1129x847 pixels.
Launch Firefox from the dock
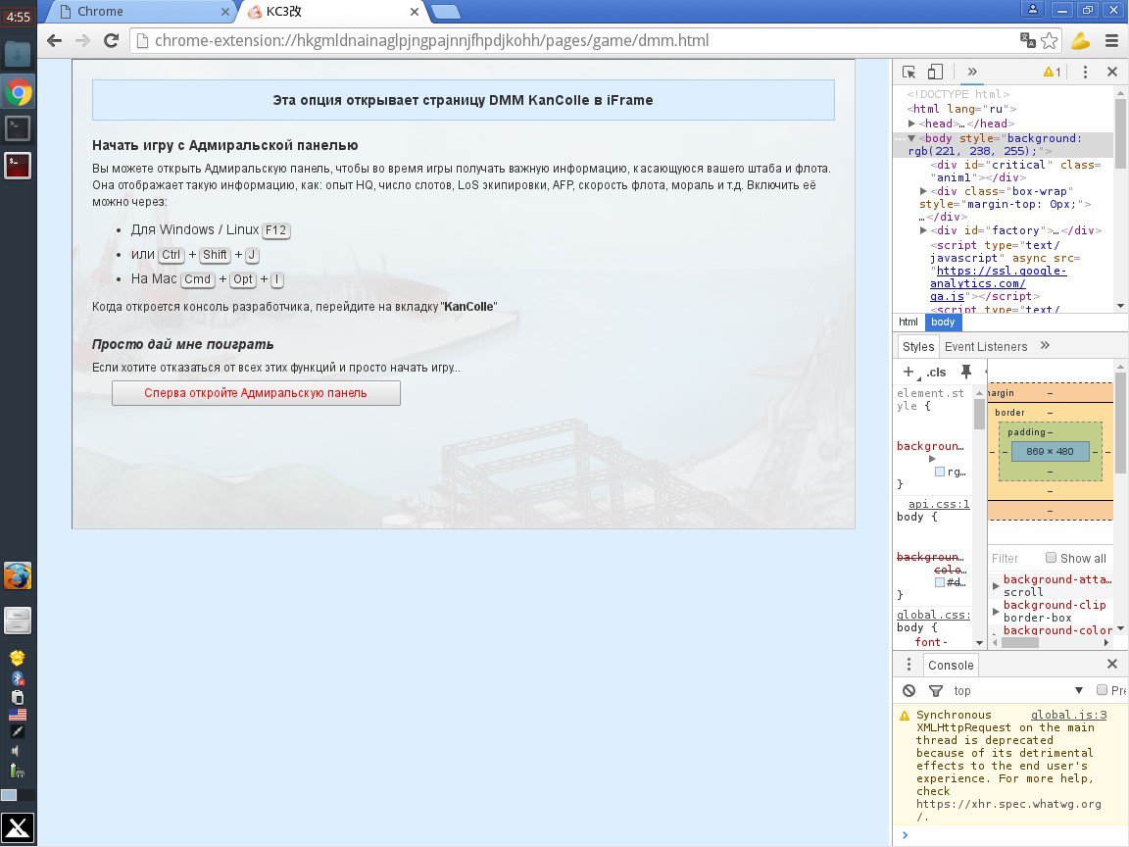[18, 576]
